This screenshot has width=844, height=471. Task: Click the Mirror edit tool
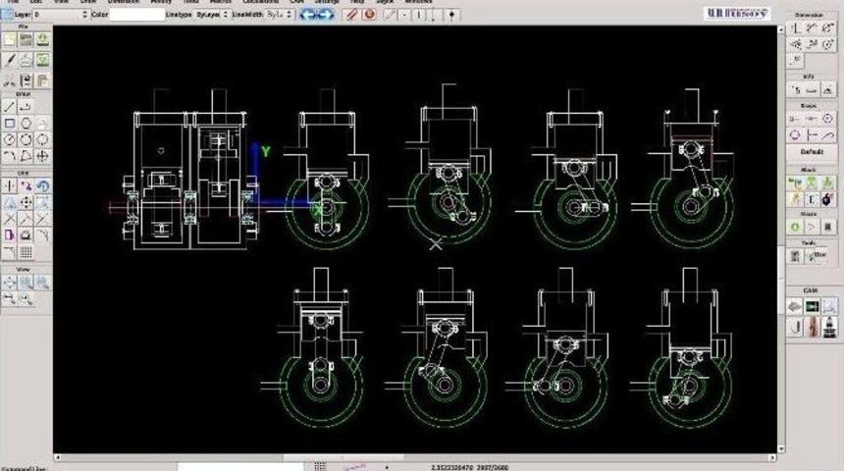pos(10,202)
